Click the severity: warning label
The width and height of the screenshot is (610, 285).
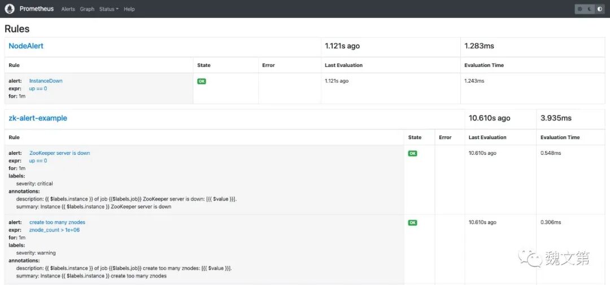[36, 253]
